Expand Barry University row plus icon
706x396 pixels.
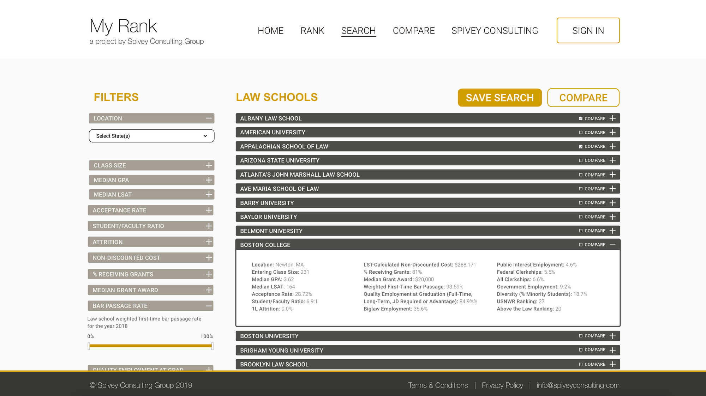(x=612, y=203)
